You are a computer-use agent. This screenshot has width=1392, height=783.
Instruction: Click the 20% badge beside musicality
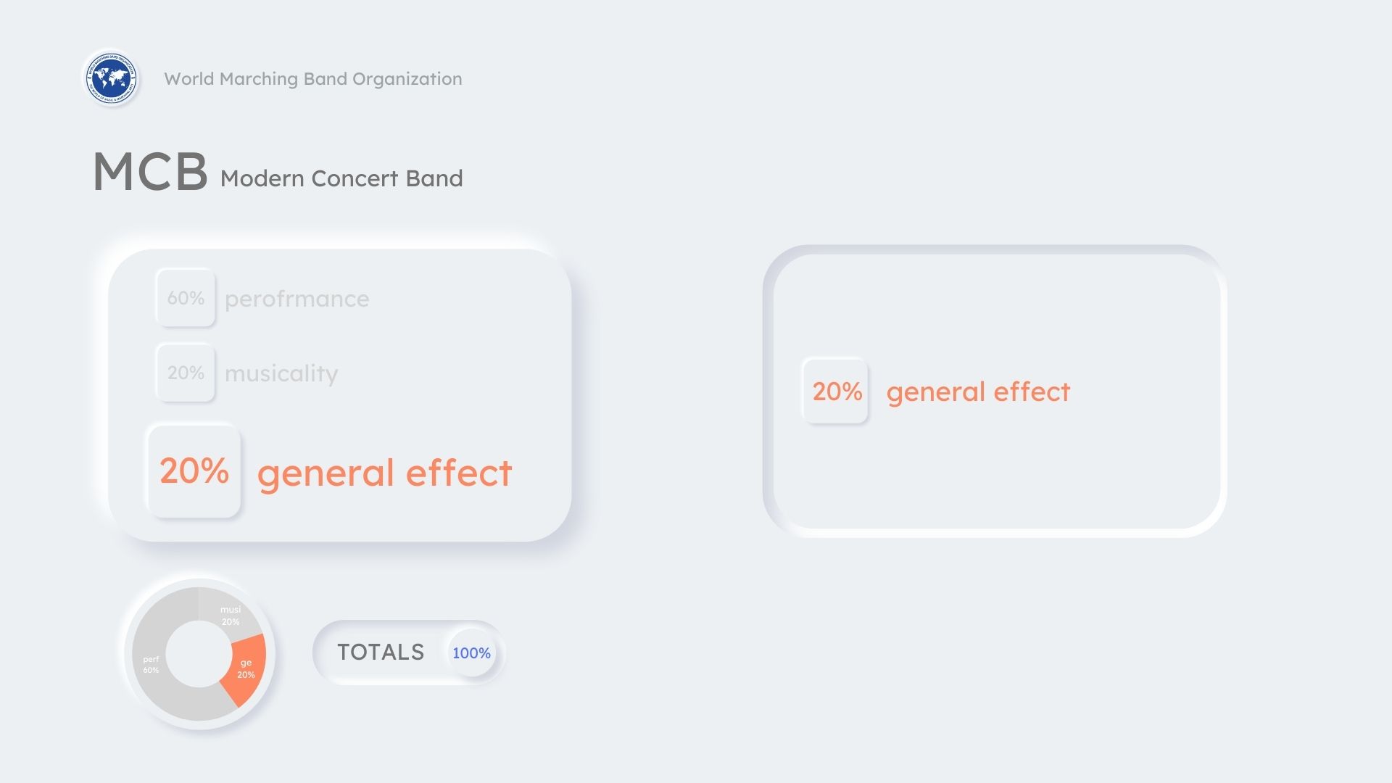click(186, 373)
